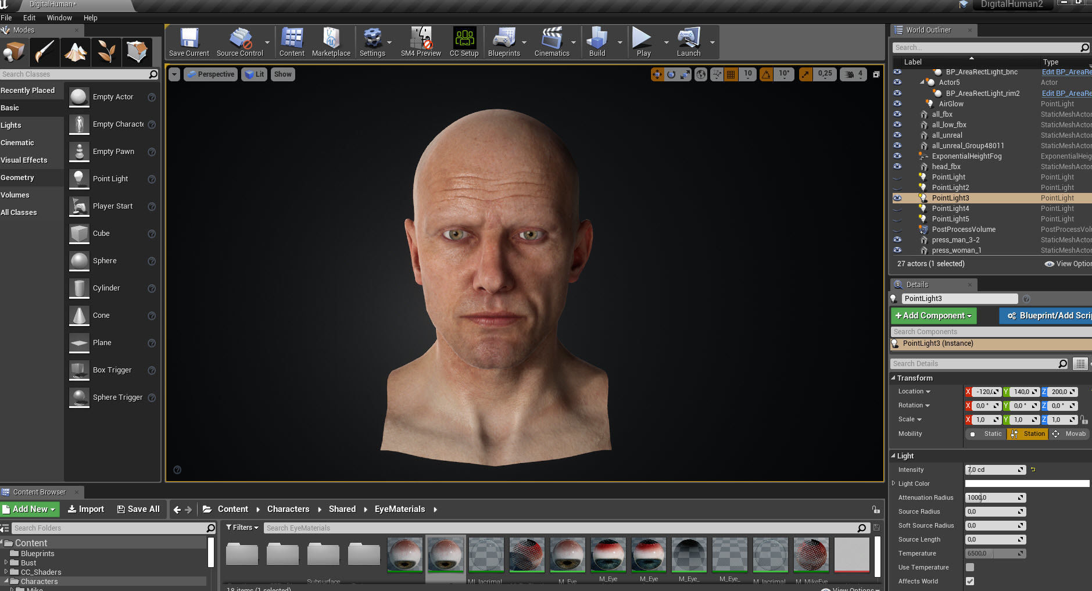The height and width of the screenshot is (591, 1092).
Task: Click Save Current toolbar icon
Action: click(x=189, y=42)
